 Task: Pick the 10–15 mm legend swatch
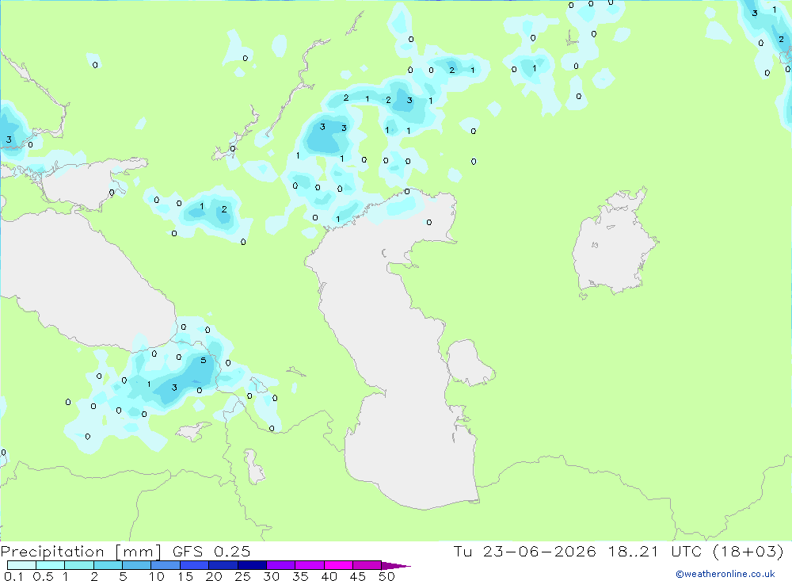pyautogui.click(x=166, y=565)
